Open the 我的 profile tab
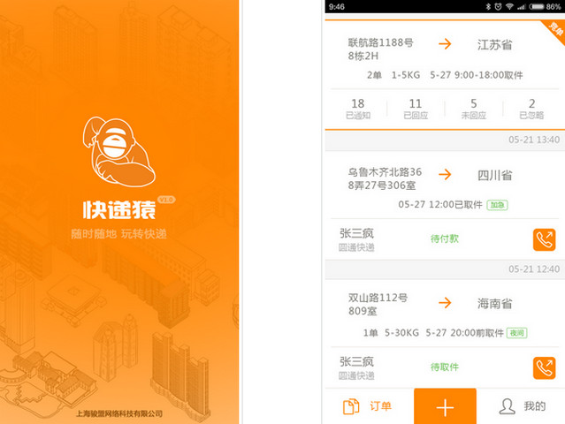Screen dimensions: 565x424 (523, 406)
